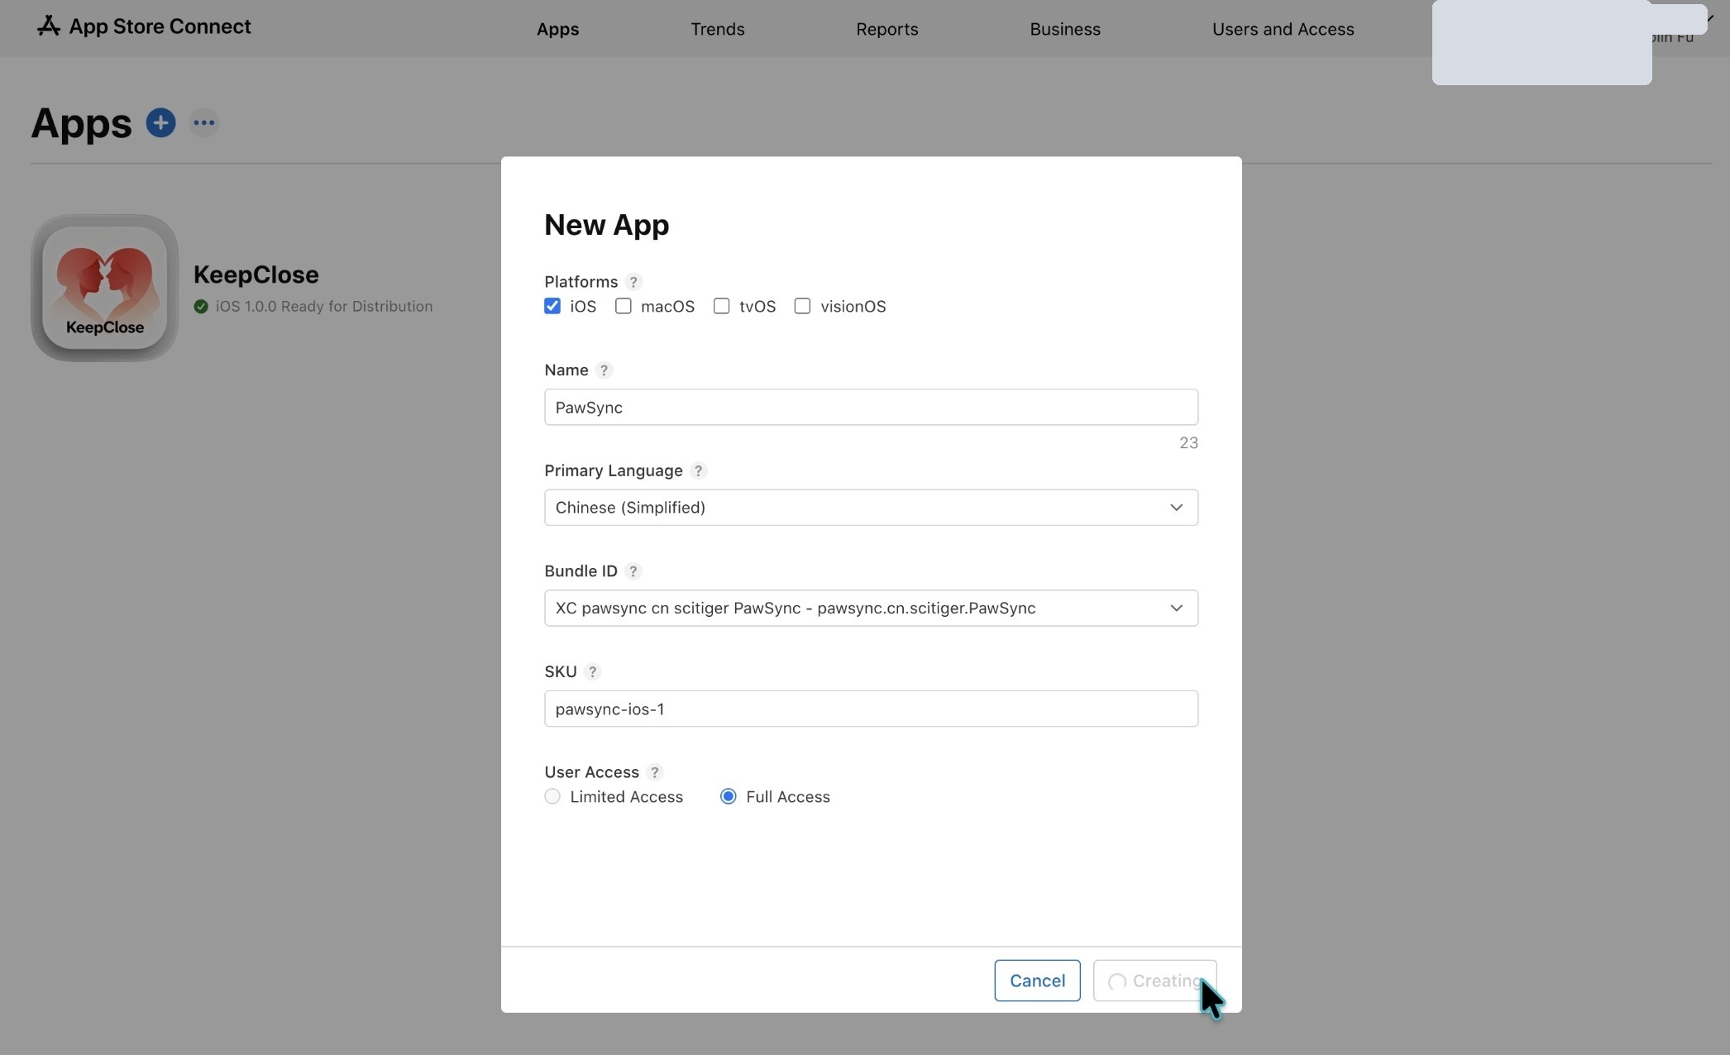Screen dimensions: 1730x1055
Task: Click the green Ready for Distribution checkmark
Action: coord(201,307)
